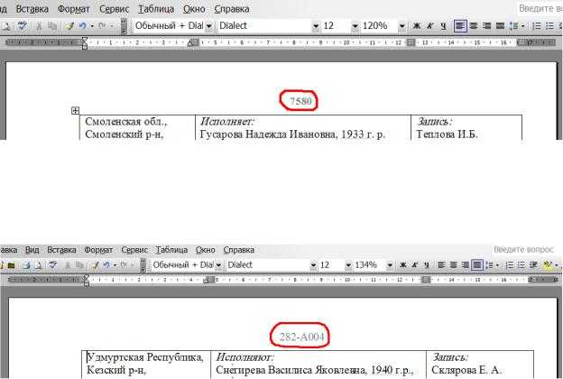Toggle italic (К) in the top toolbar
563x379 pixels.
429,26
